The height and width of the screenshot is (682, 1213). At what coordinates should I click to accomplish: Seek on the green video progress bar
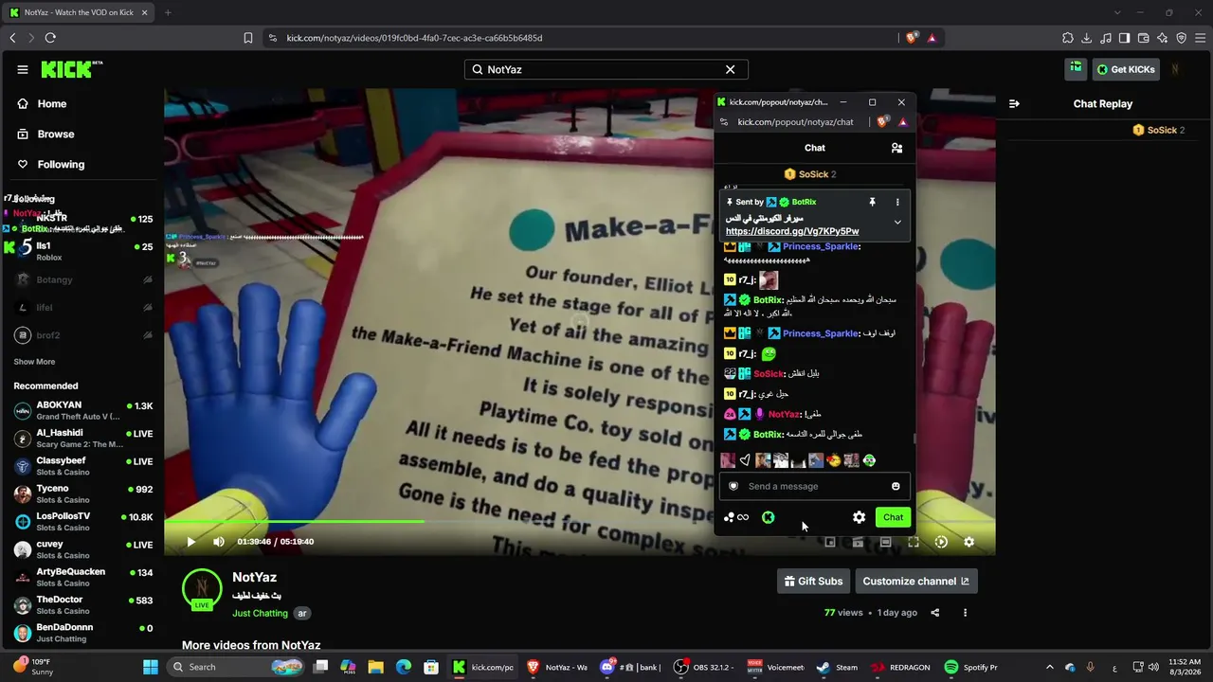point(579,521)
